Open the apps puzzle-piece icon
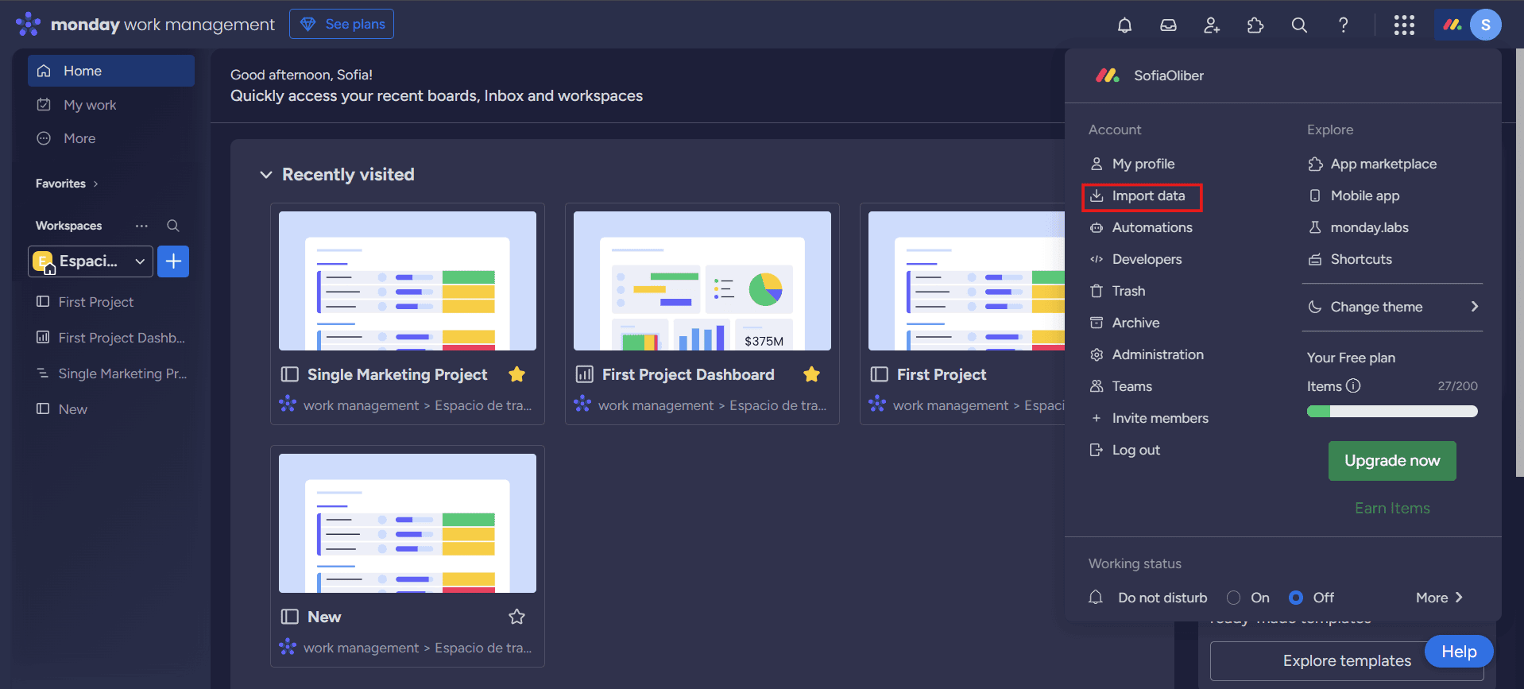This screenshot has width=1524, height=689. point(1255,25)
